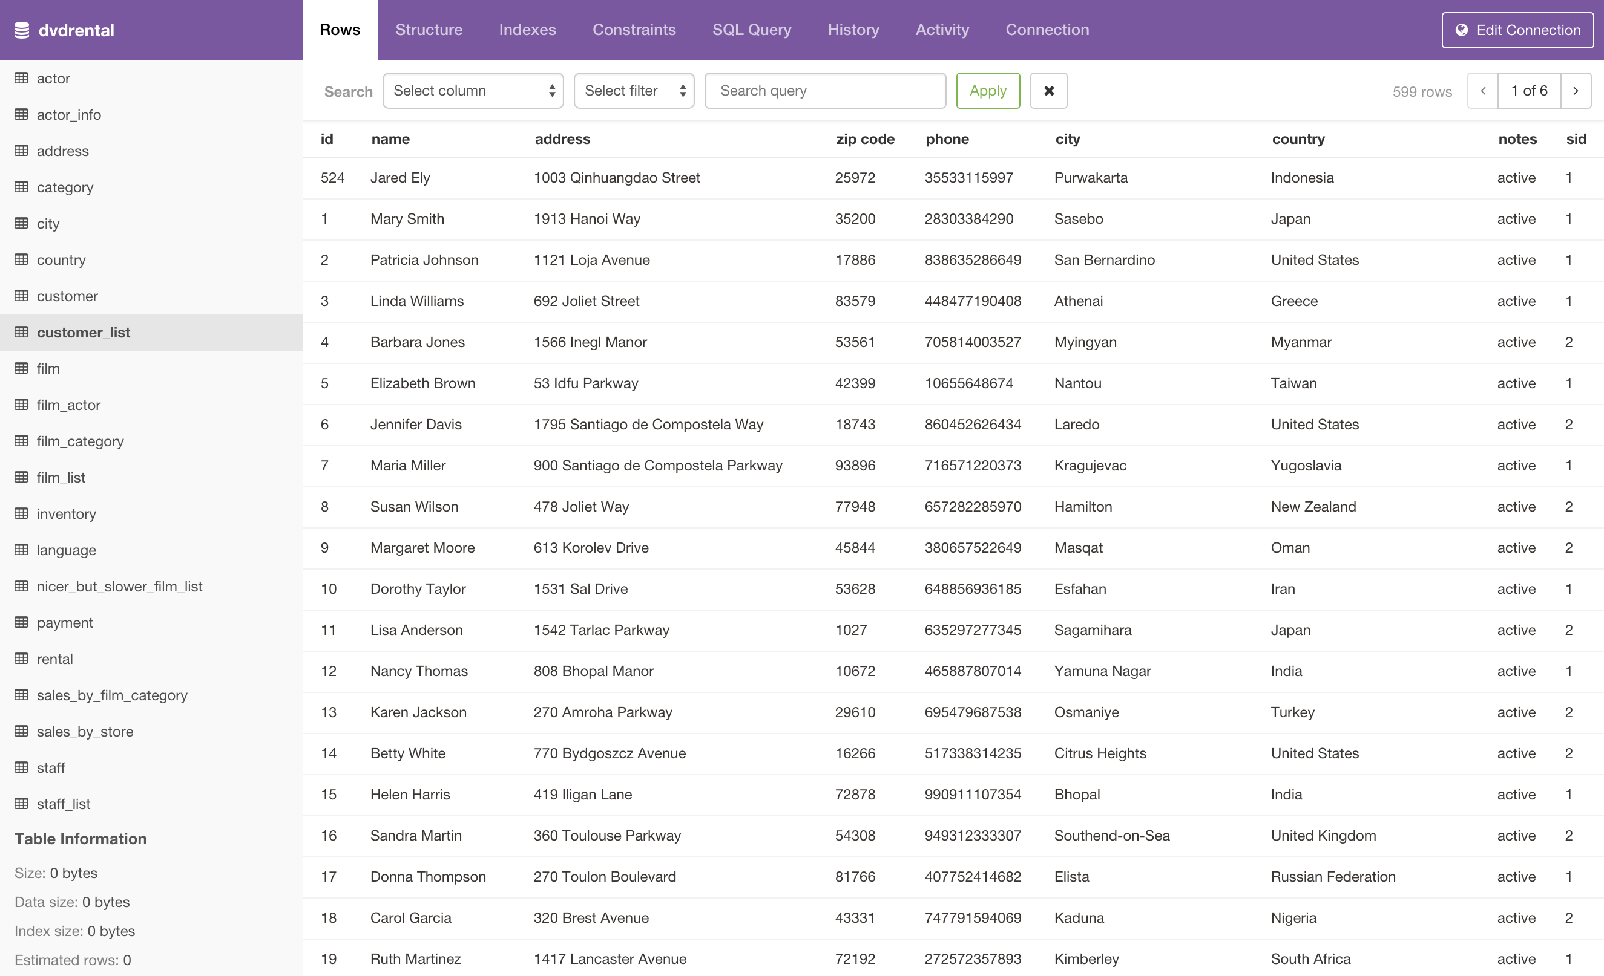
Task: Clear the current search filter
Action: pyautogui.click(x=1047, y=90)
